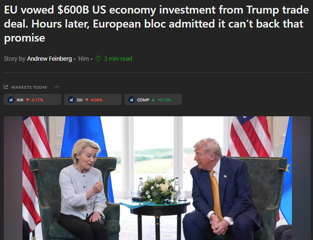Click the COMP round finance icon
The height and width of the screenshot is (240, 313).
pos(131,99)
